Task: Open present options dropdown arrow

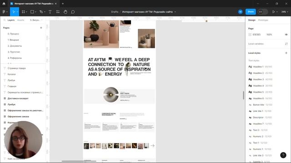Action: coord(277,12)
